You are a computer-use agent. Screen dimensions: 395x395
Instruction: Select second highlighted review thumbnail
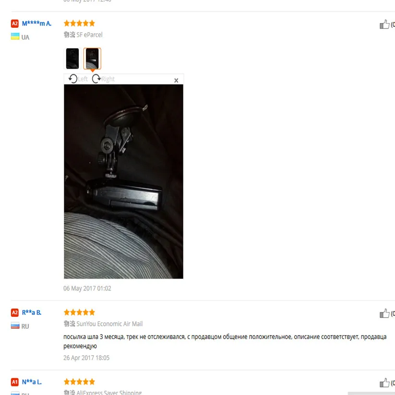[x=92, y=59]
